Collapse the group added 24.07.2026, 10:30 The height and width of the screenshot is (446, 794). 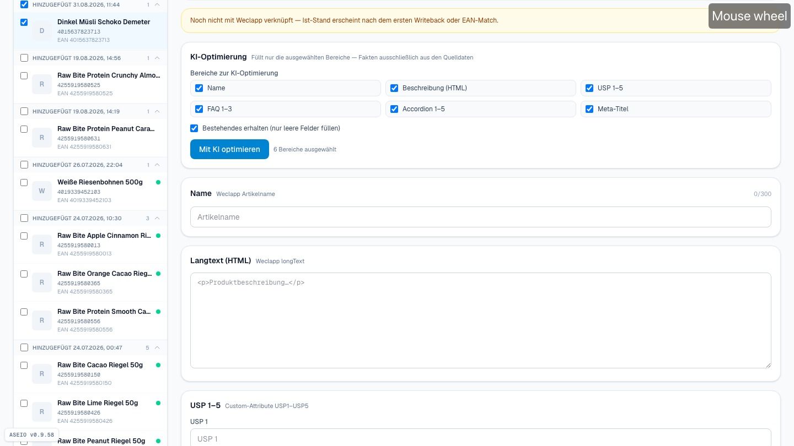[157, 218]
